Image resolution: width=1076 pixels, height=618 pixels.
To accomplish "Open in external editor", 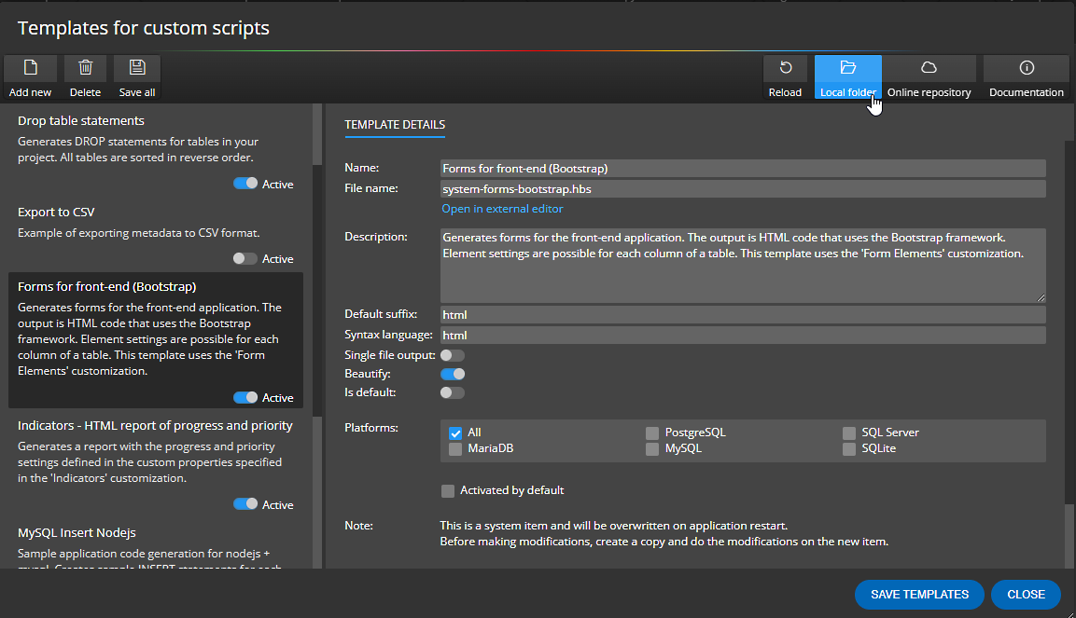I will pyautogui.click(x=502, y=208).
